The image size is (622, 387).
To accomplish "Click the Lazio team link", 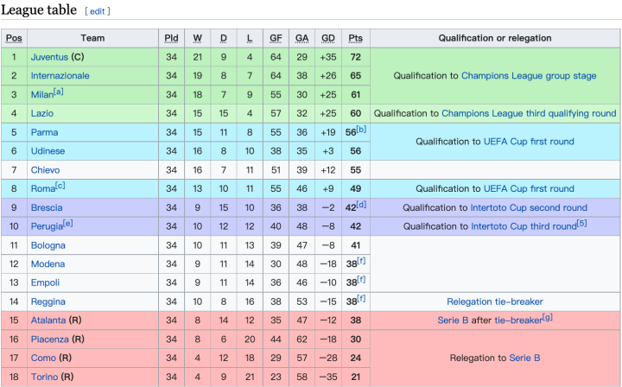I will pyautogui.click(x=42, y=113).
